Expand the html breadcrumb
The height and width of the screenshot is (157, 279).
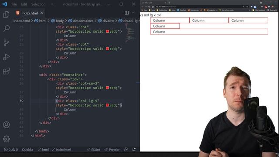click(x=41, y=21)
